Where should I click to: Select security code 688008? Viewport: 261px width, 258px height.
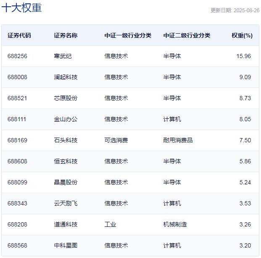click(x=17, y=77)
